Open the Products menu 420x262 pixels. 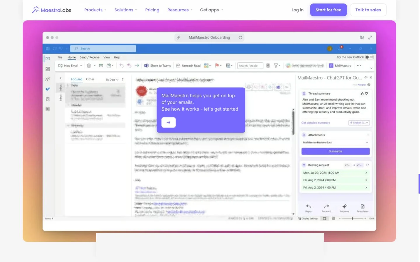click(95, 10)
